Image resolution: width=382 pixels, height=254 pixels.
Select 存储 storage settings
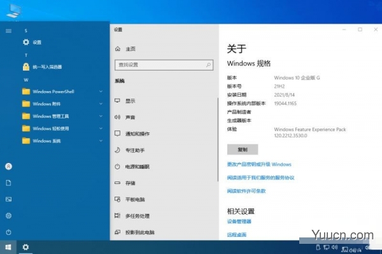[125, 183]
